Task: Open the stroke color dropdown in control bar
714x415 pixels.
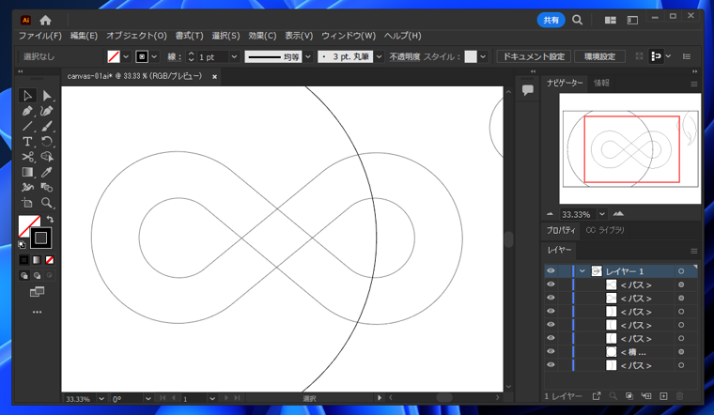Action: tap(154, 57)
